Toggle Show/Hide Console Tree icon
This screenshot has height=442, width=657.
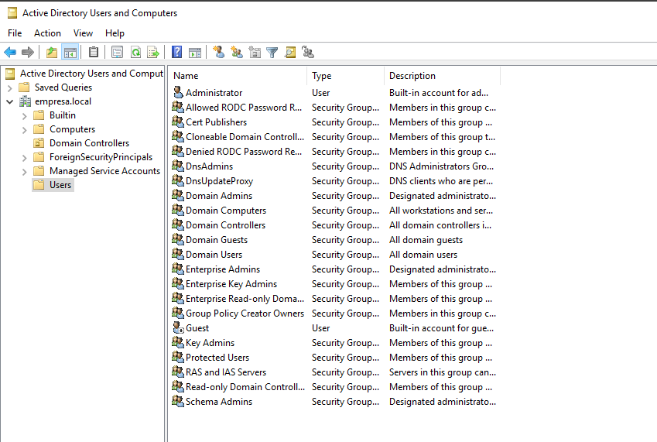(x=70, y=53)
